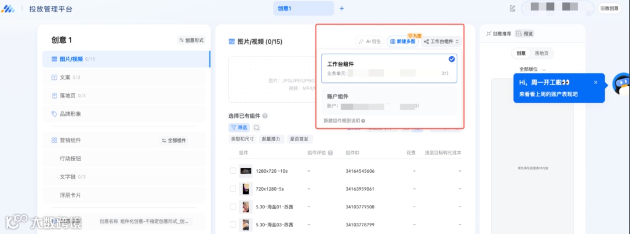Click the 5.30-海盐01-苏茜 thumbnail
630x234 pixels.
(x=246, y=207)
